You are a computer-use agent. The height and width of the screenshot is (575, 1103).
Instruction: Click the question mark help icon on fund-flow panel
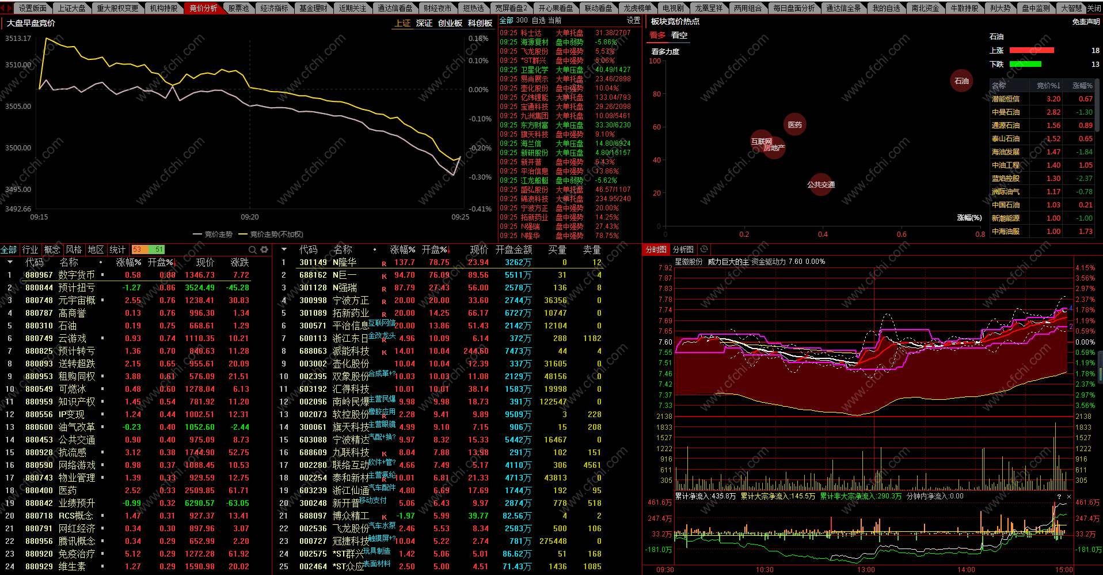[1059, 497]
